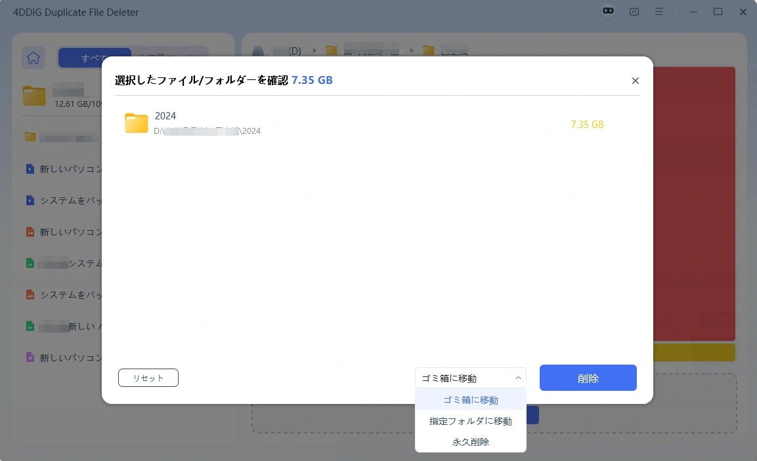The width and height of the screenshot is (757, 461).
Task: Click the yellow storage bar
Action: (x=694, y=353)
